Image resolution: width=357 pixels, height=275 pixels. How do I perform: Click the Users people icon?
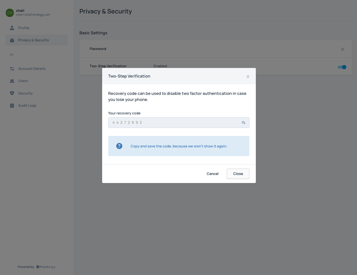[12, 81]
